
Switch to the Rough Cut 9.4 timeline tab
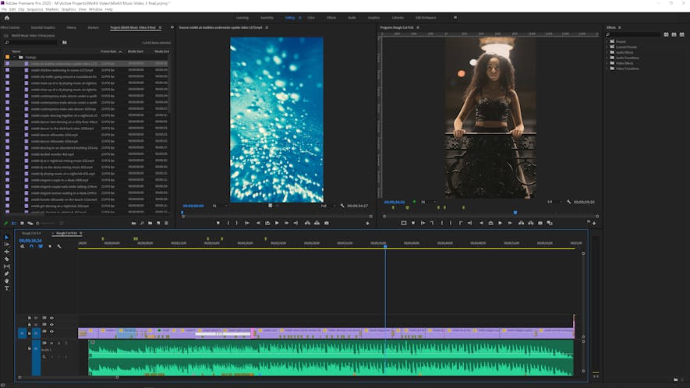pyautogui.click(x=31, y=233)
